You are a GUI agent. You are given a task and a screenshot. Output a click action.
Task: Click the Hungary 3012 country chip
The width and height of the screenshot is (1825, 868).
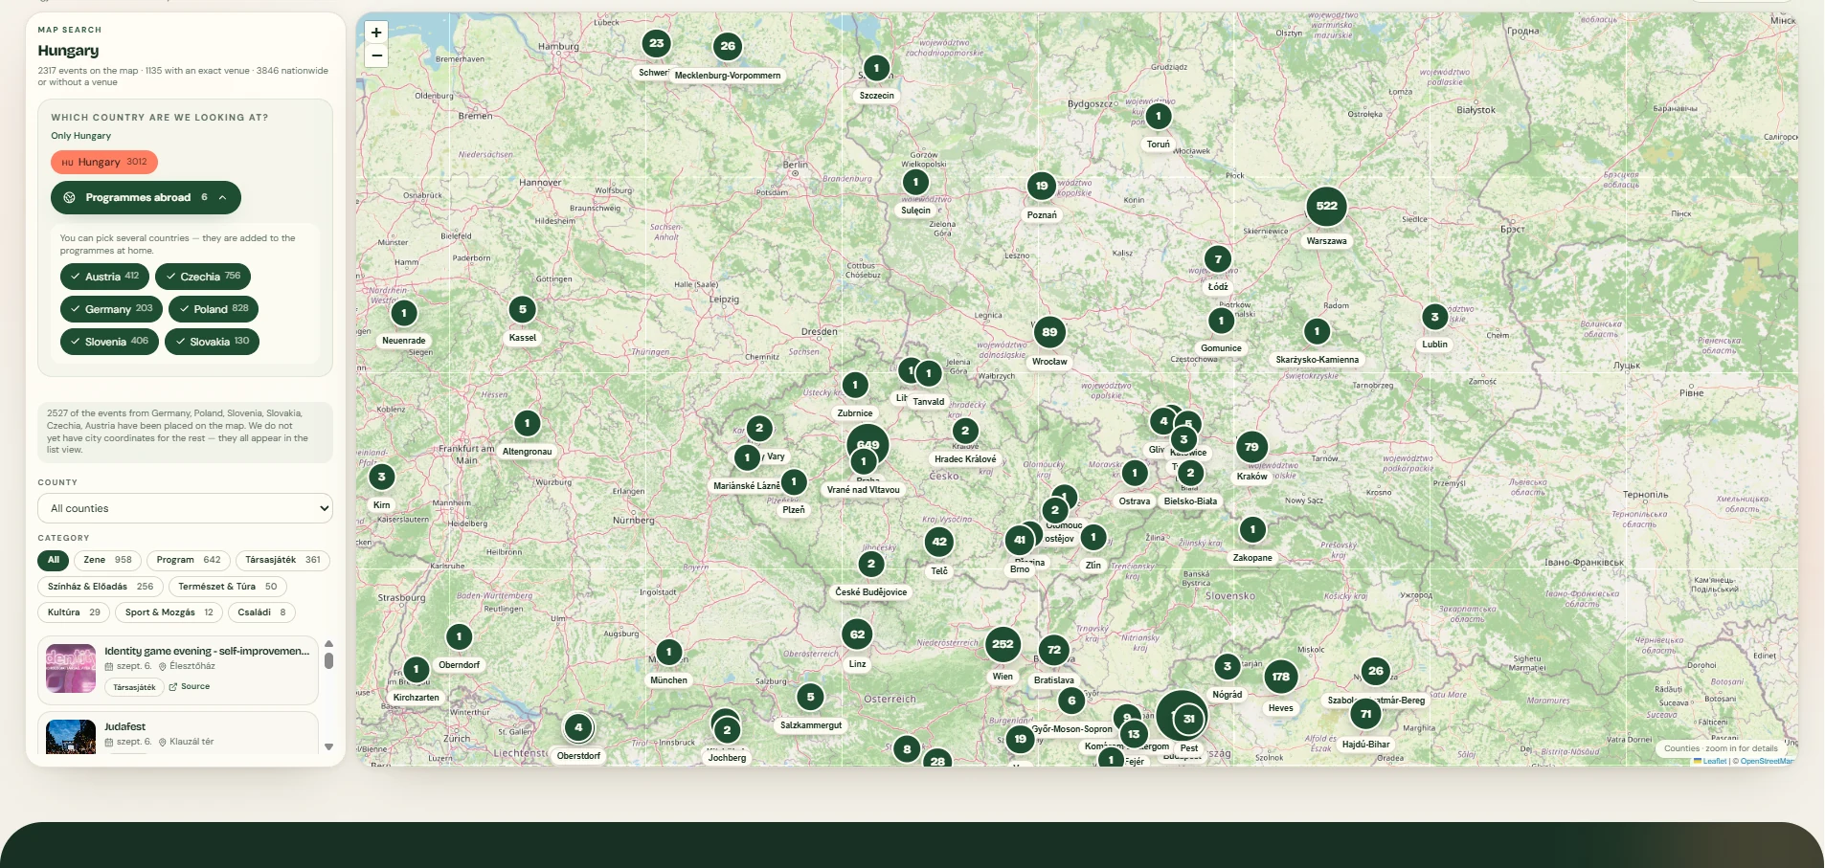coord(104,162)
